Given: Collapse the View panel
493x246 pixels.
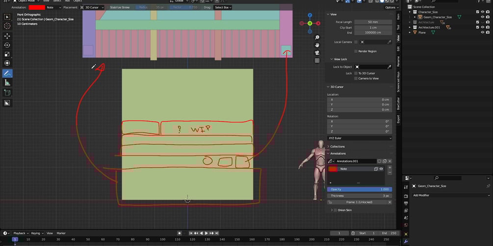Looking at the screenshot, I should 328,14.
